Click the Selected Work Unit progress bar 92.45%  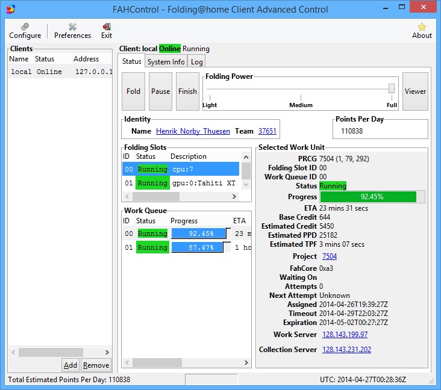pyautogui.click(x=372, y=197)
